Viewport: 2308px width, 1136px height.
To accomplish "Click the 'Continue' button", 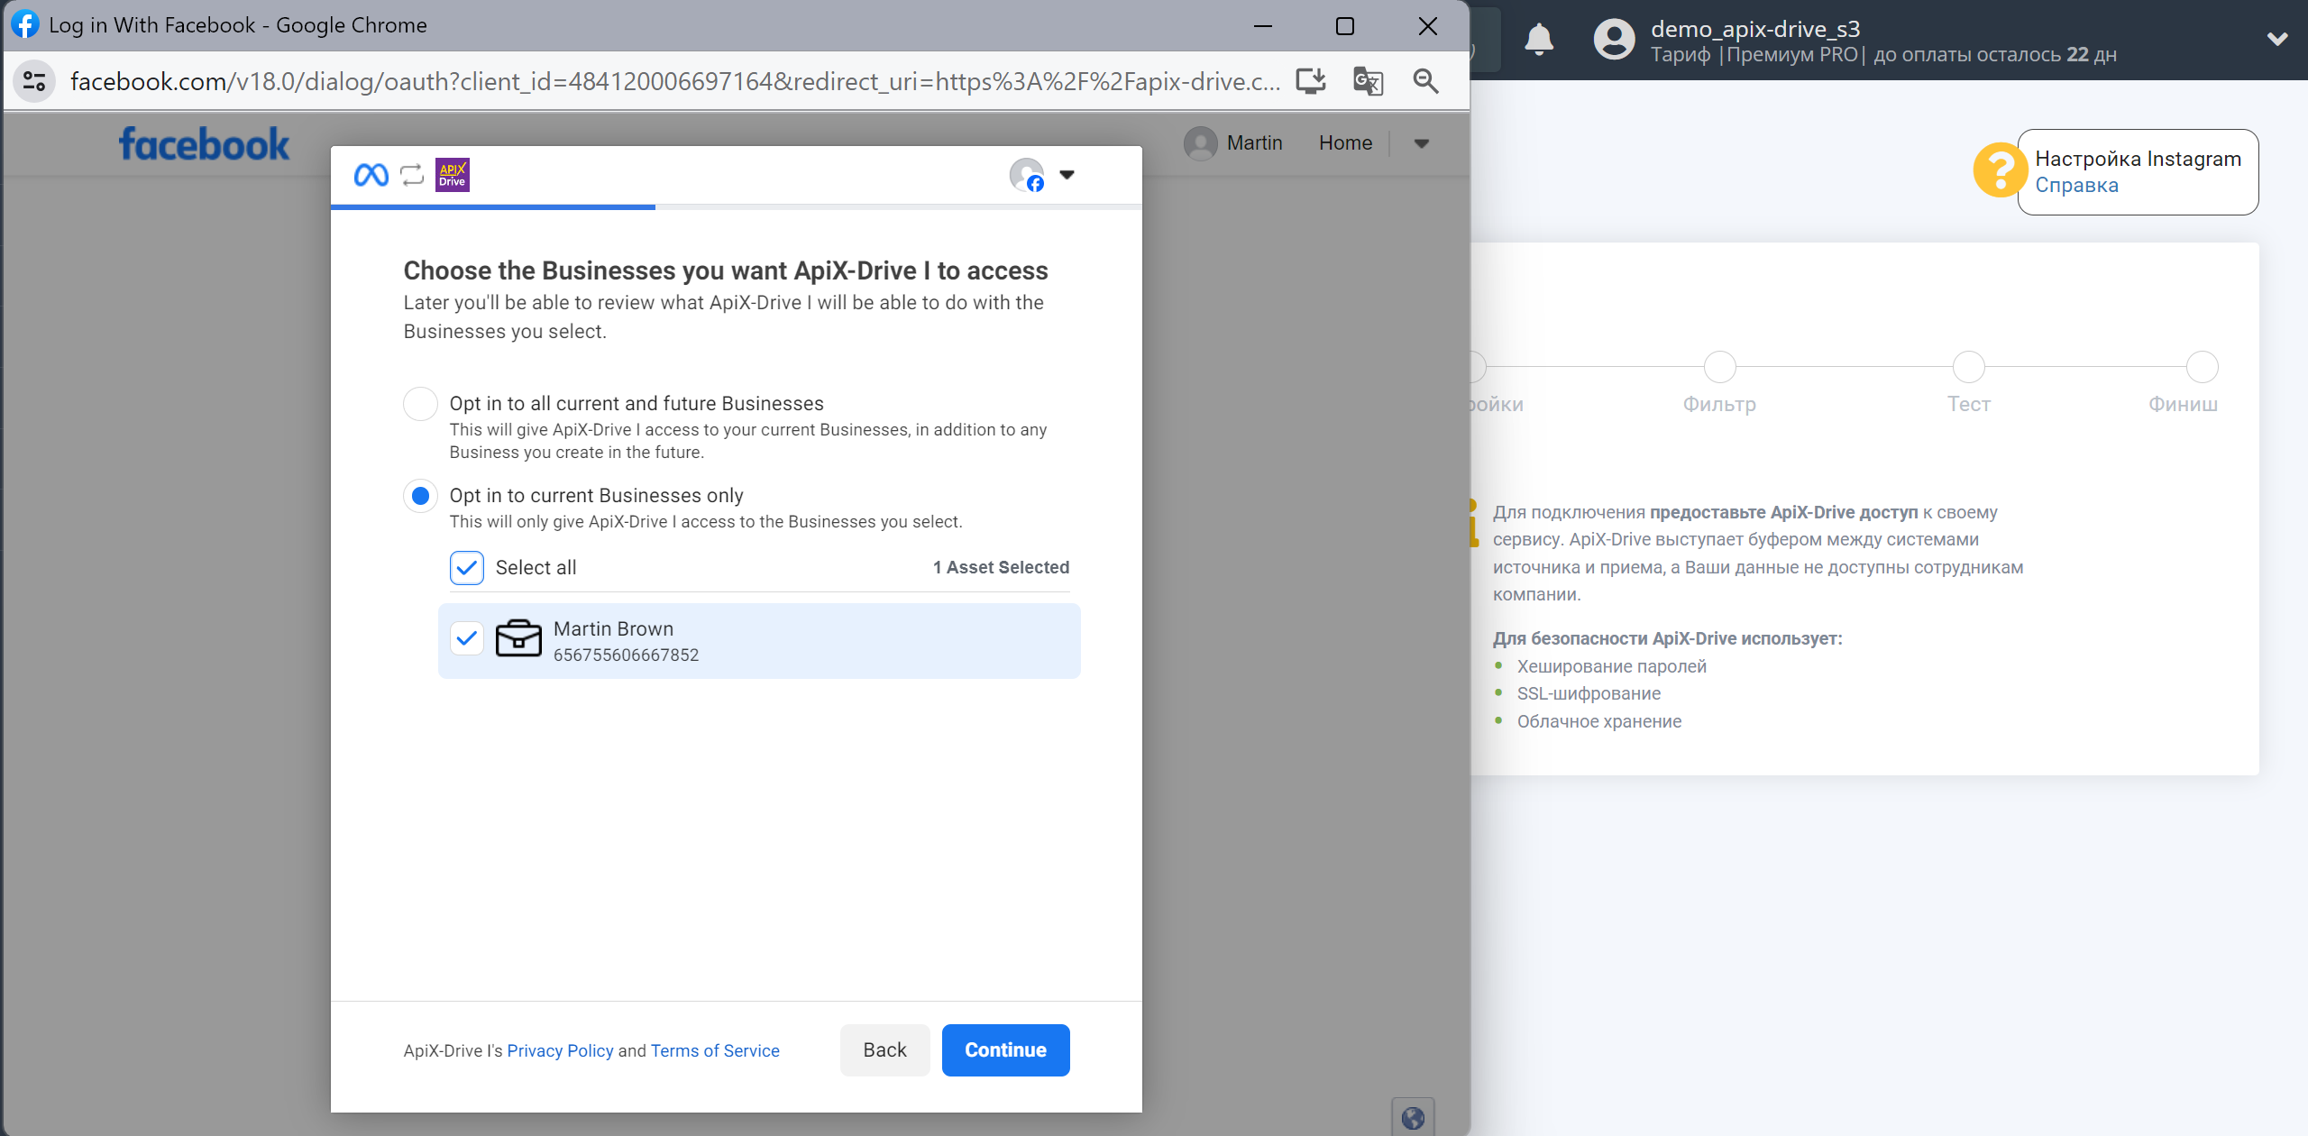I will pyautogui.click(x=1005, y=1049).
